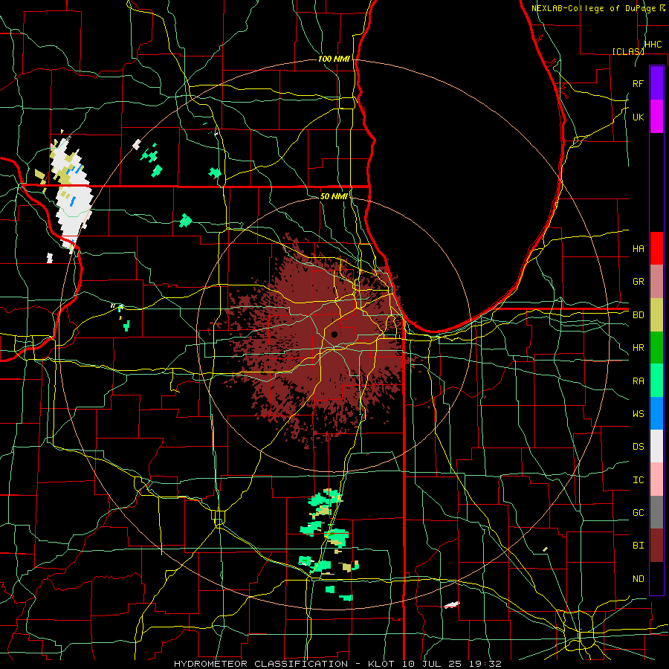Click the magenta UK color swatch in legend
The height and width of the screenshot is (669, 669).
coord(656,117)
